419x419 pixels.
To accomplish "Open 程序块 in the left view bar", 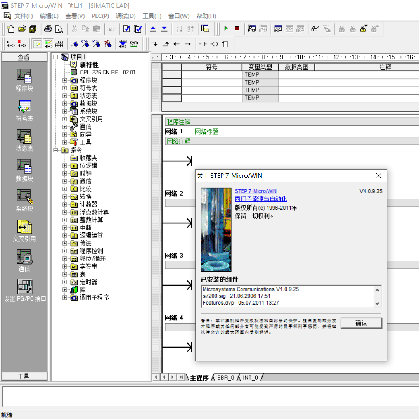I will coord(24,80).
